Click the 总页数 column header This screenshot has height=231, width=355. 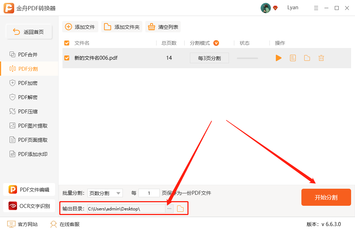point(169,43)
